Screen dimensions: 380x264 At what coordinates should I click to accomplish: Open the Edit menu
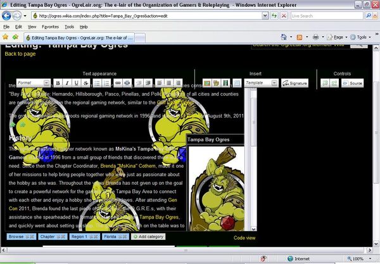click(x=18, y=27)
